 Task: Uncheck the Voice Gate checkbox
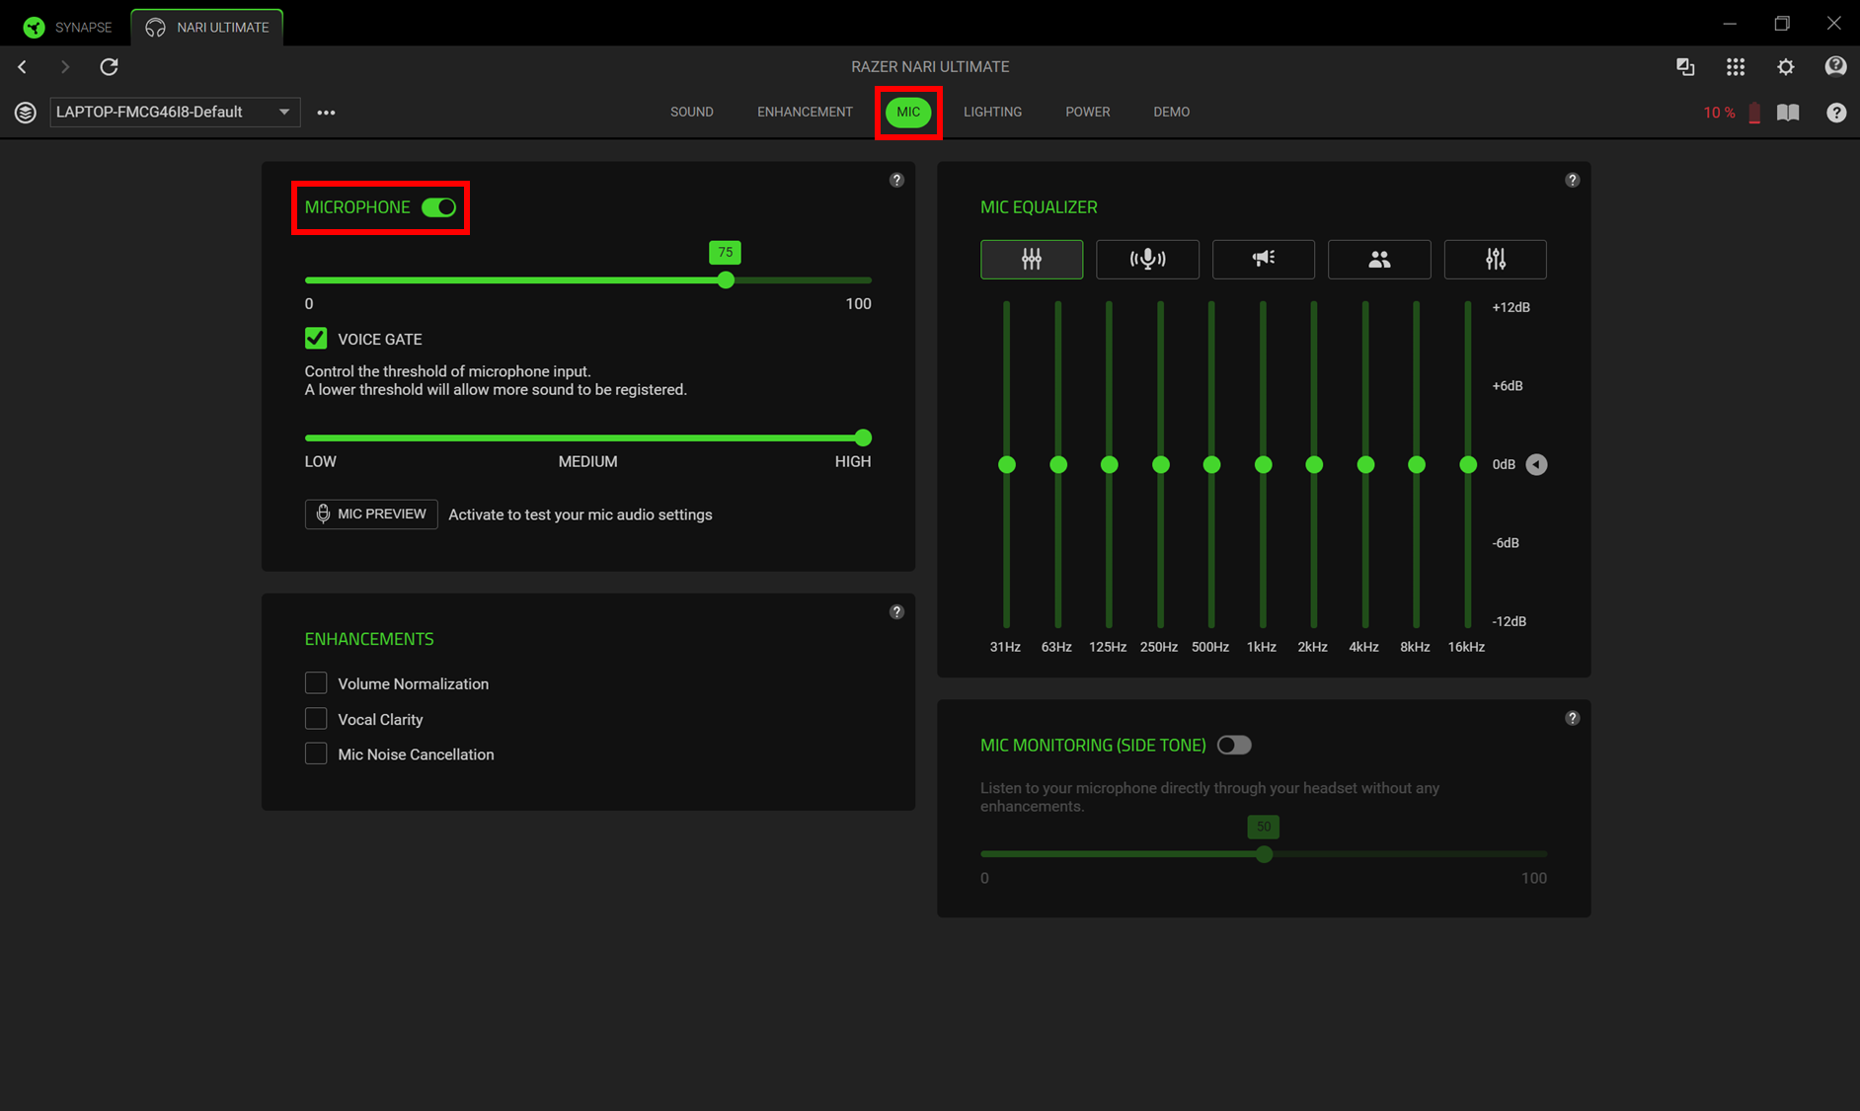[x=315, y=338]
